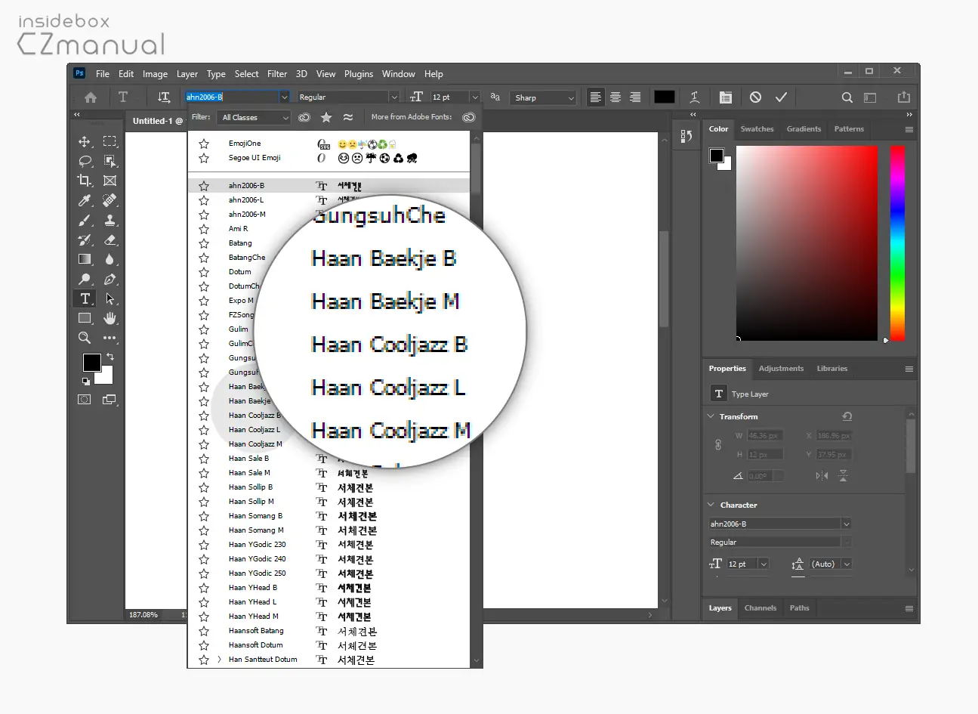978x714 pixels.
Task: Toggle favorite star for ahn2006-L
Action: point(204,200)
